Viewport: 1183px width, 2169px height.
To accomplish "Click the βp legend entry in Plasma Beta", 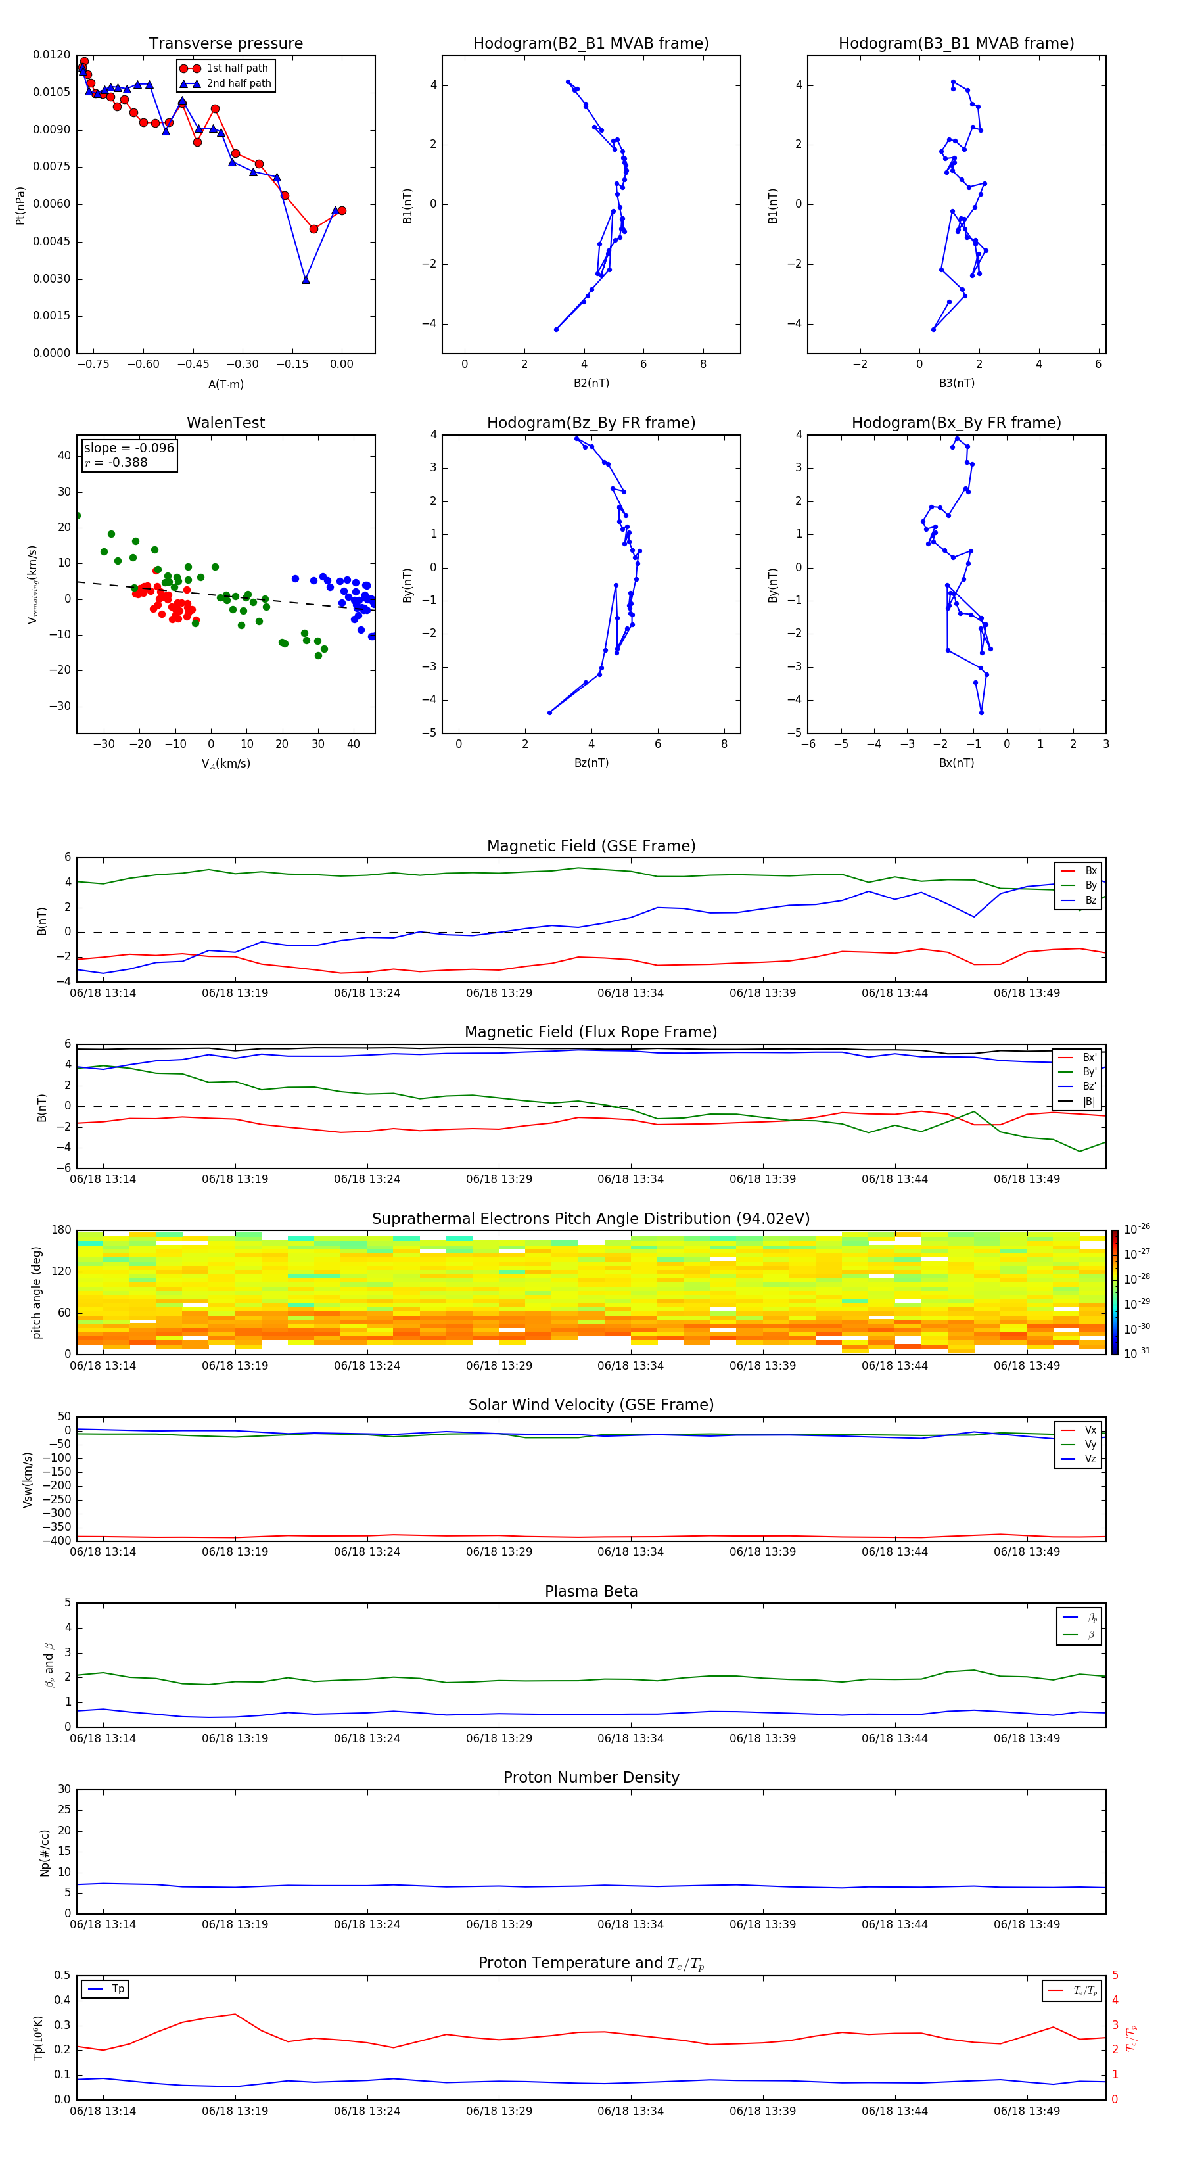I will point(1079,1617).
